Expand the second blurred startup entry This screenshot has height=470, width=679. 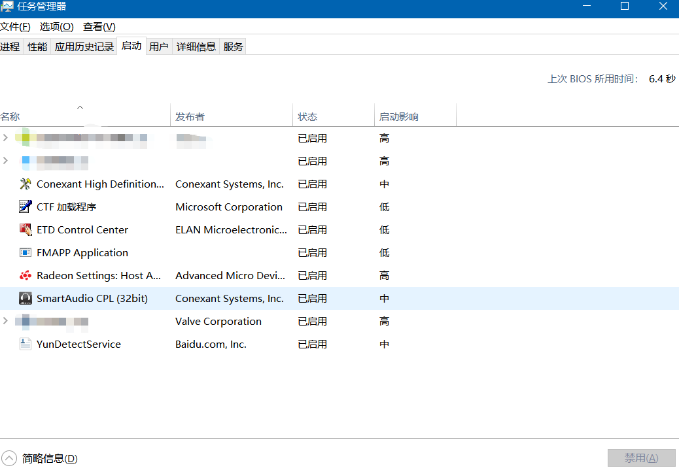click(6, 161)
